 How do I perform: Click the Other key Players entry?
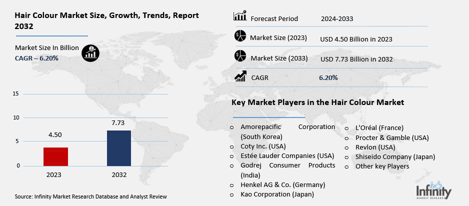click(x=382, y=166)
